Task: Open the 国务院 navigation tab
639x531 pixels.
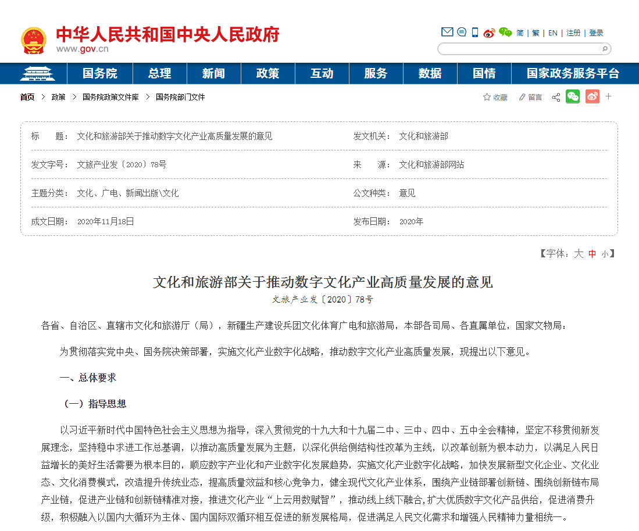Action: pos(99,73)
